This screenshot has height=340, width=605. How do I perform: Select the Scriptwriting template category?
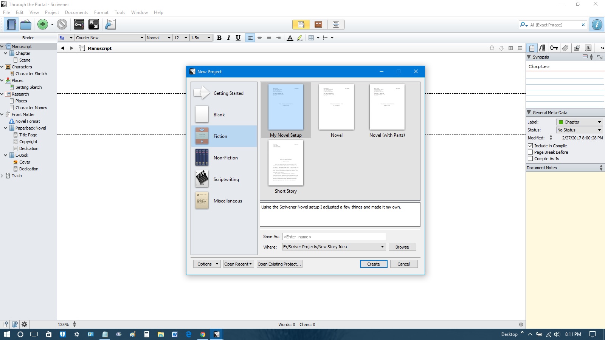tap(224, 179)
